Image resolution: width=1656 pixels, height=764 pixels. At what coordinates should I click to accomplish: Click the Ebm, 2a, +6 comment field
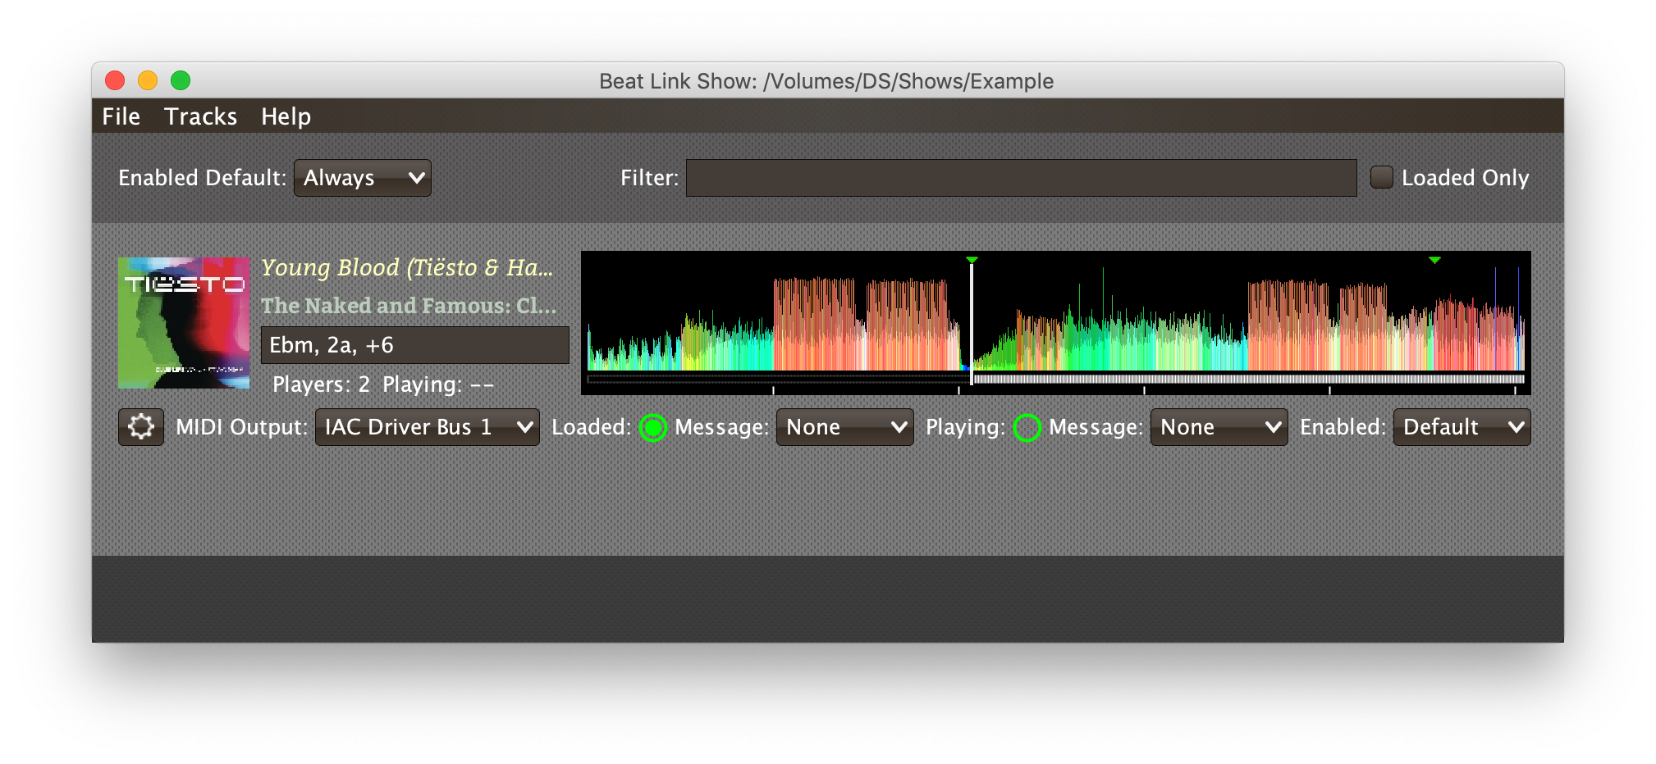point(415,345)
